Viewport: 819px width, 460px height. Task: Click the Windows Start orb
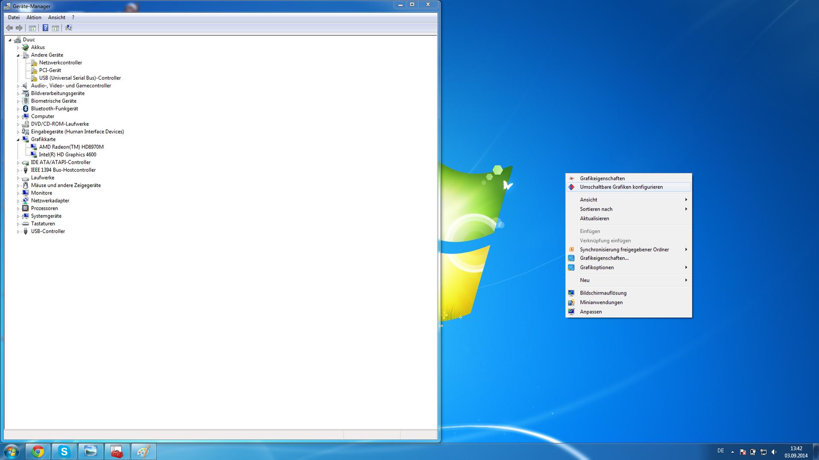point(12,451)
